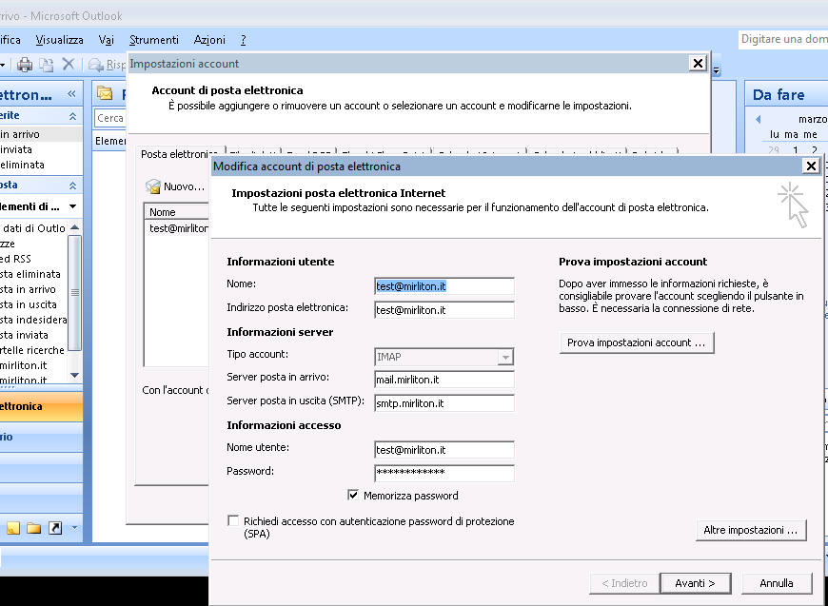The width and height of the screenshot is (828, 606).
Task: Click the Nome input field
Action: (x=444, y=286)
